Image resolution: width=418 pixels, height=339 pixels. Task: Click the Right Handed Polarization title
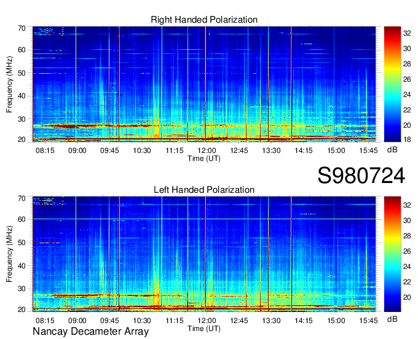pos(204,20)
